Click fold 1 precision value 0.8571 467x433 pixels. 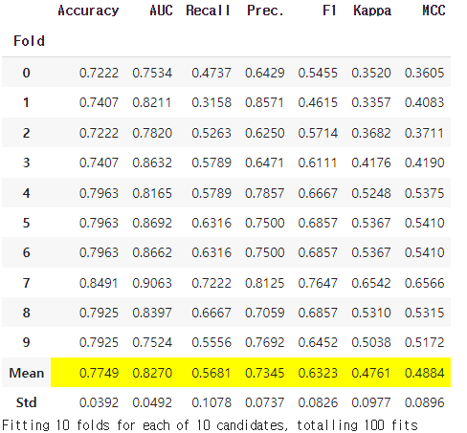click(265, 102)
